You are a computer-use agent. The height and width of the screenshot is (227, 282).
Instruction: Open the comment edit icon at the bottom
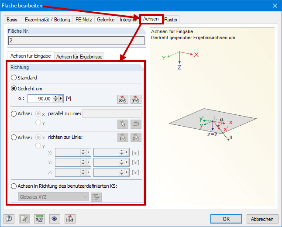pyautogui.click(x=24, y=219)
